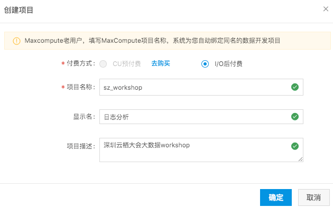Image resolution: width=333 pixels, height=207 pixels.
Task: Click green checkmark in 项目名称 field
Action: pyautogui.click(x=295, y=87)
